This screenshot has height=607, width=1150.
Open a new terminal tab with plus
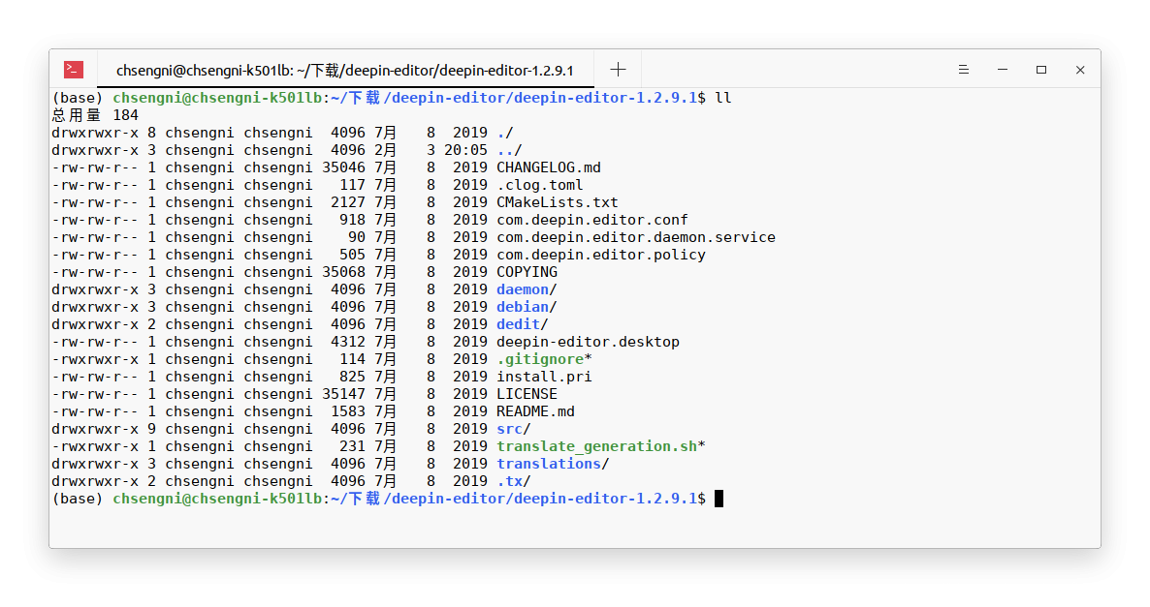pos(619,70)
